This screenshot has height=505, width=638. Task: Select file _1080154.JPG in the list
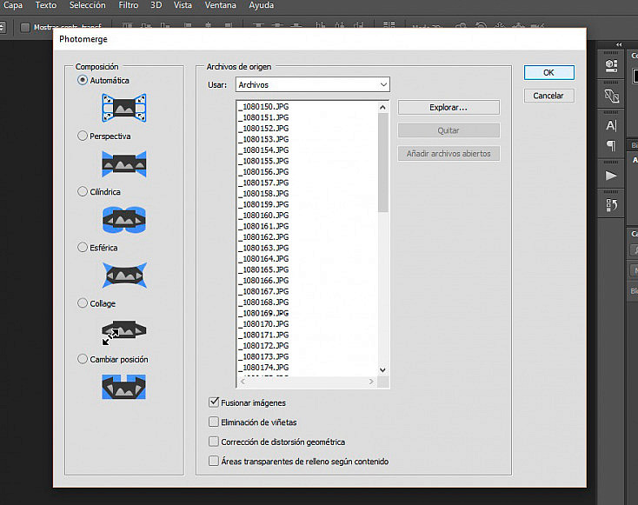pos(263,150)
